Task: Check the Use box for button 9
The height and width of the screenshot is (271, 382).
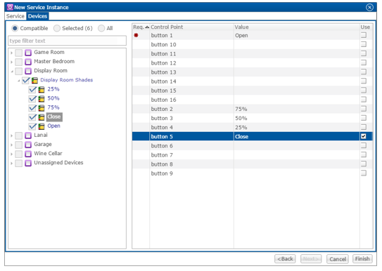Action: pos(364,173)
